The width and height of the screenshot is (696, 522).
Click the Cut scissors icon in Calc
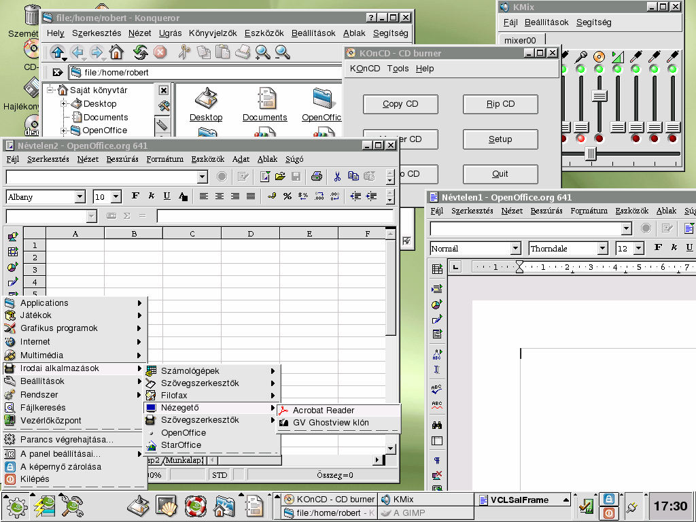click(337, 177)
